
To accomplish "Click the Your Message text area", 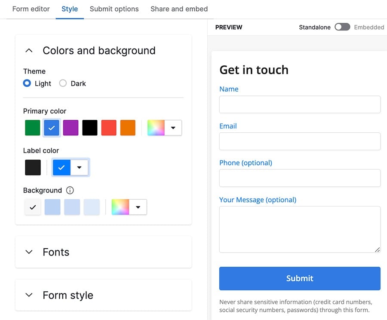I will 300,229.
